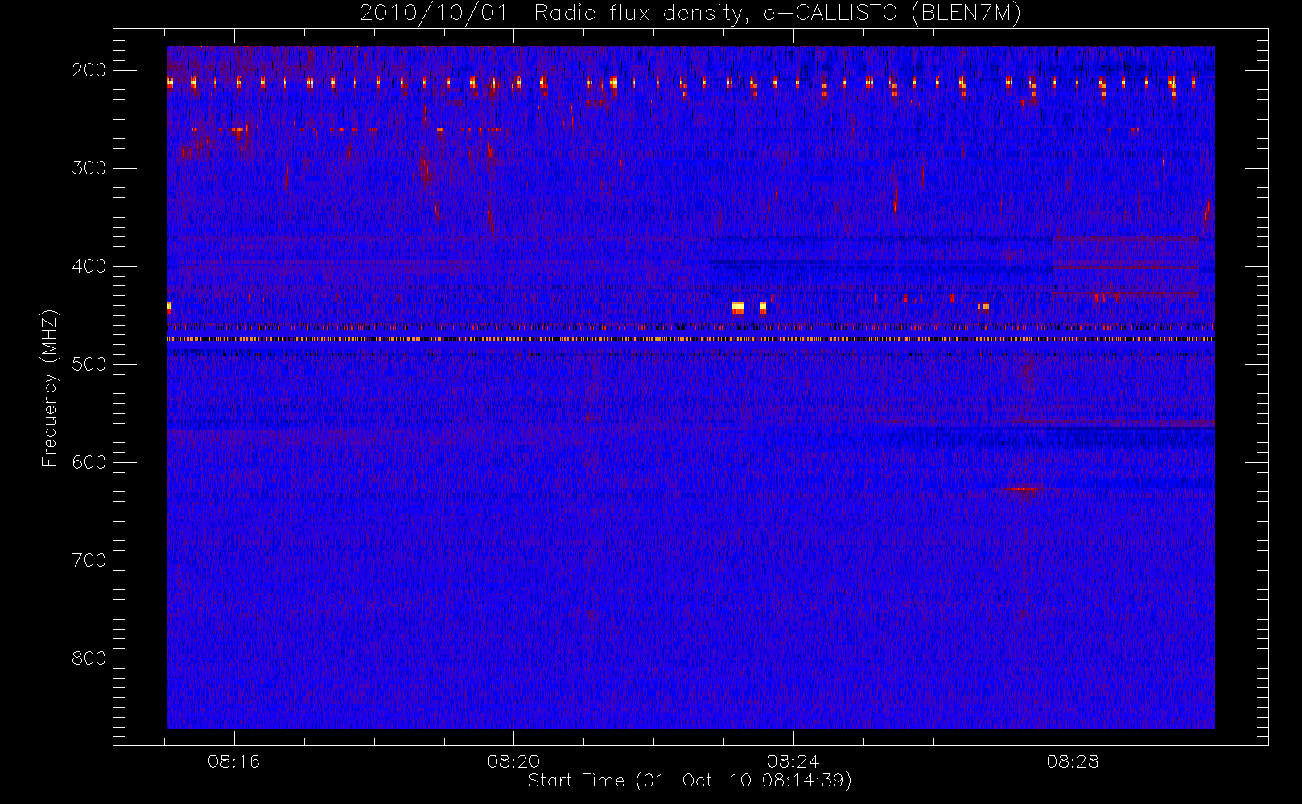Click the 200 frequency tick label
1302x804 pixels.
(89, 70)
